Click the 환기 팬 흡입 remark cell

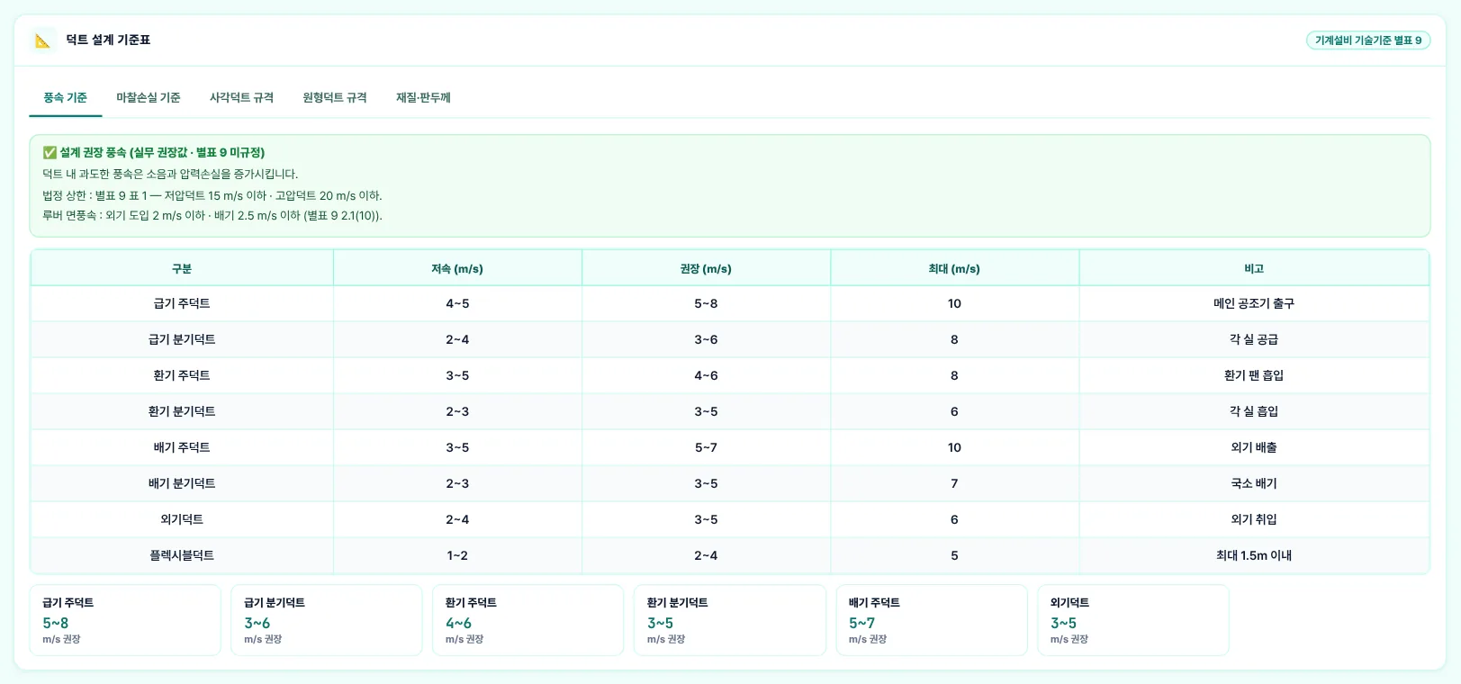tap(1254, 376)
